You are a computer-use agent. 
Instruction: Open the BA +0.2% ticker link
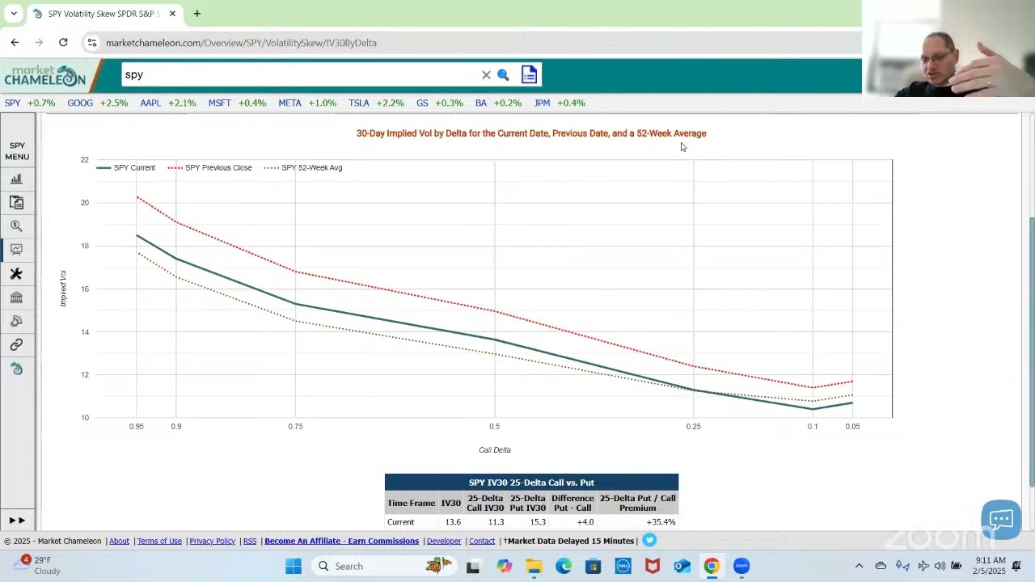(498, 103)
